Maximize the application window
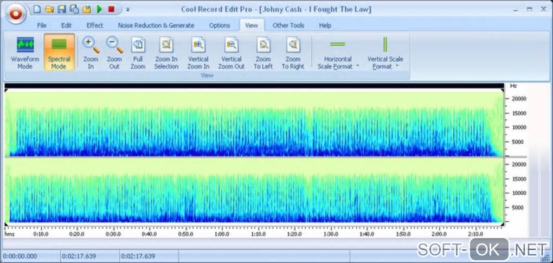 pos(529,9)
